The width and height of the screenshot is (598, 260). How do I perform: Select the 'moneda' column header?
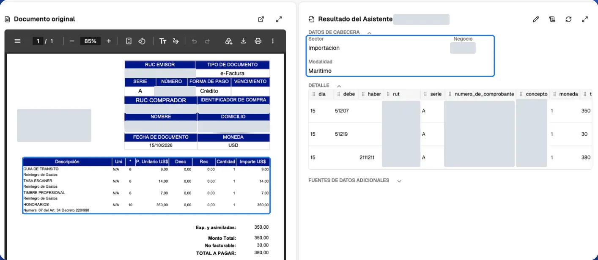click(568, 94)
